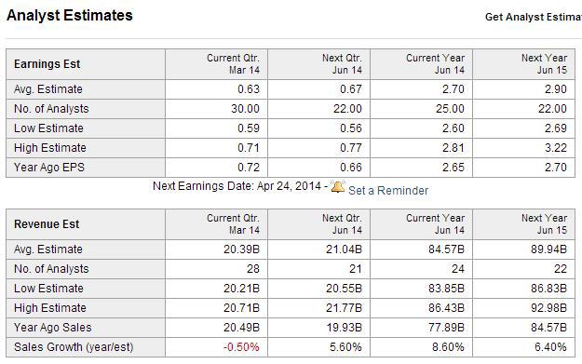Select the Earnings Est table header
582x364 pixels.
[47, 64]
